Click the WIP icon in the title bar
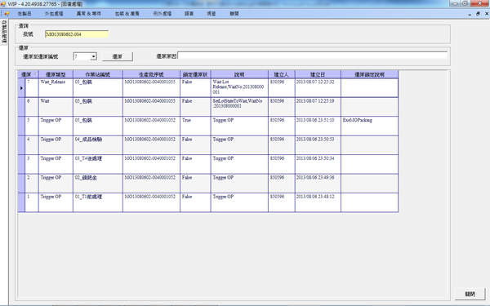Screen dimensions: 490x306 coord(3,4)
